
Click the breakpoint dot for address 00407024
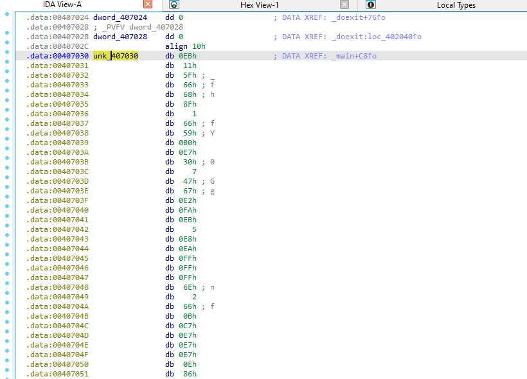[7, 14]
